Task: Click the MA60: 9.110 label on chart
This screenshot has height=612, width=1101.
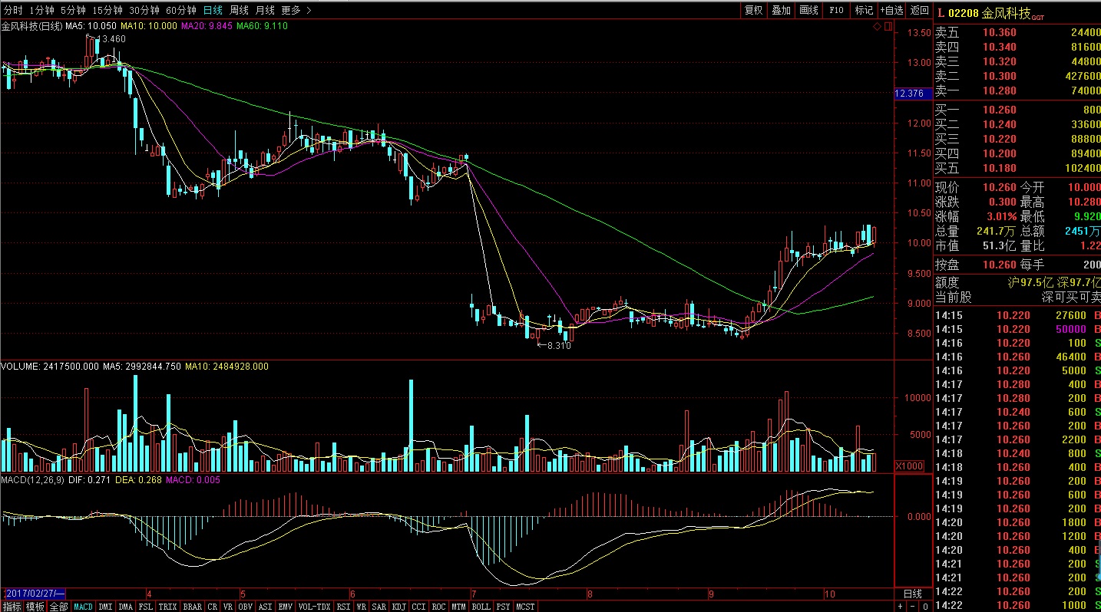Action: point(263,26)
